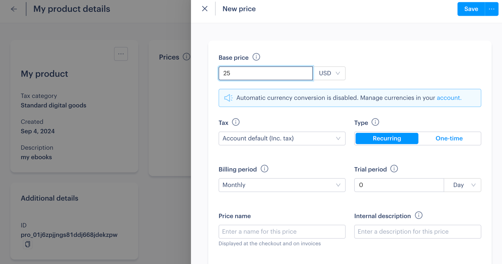The width and height of the screenshot is (502, 264).
Task: Click the Type info icon
Action: coord(375,122)
